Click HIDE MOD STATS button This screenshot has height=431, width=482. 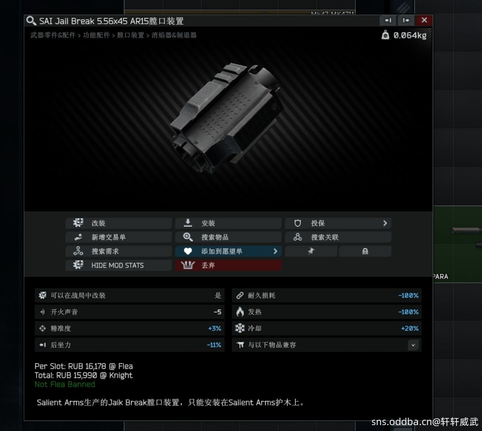118,265
